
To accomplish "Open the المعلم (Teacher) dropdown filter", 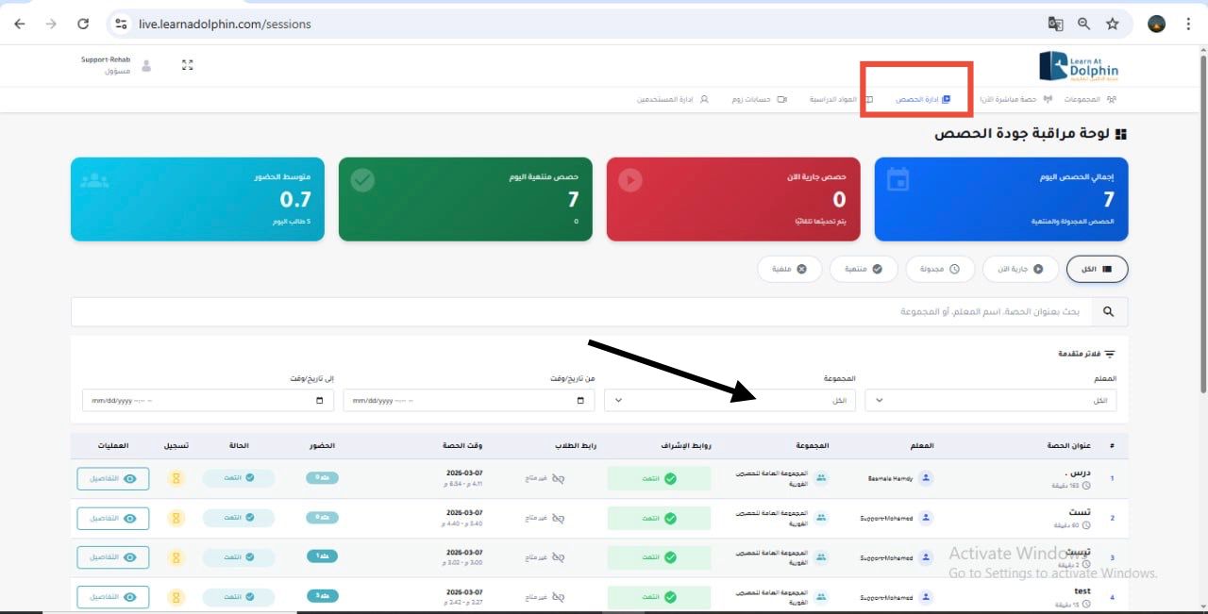I will coord(990,400).
